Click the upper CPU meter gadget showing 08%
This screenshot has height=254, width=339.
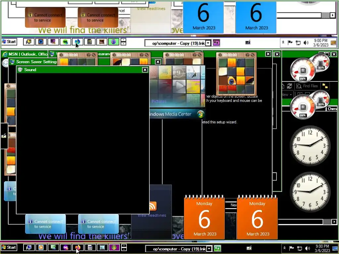[302, 70]
